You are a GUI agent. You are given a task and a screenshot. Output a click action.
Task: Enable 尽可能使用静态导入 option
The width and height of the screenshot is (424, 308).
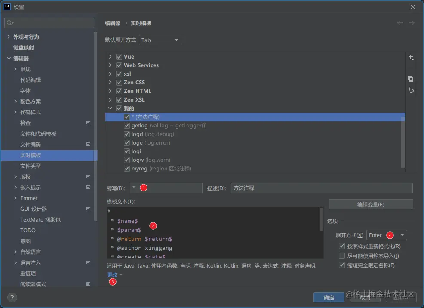[342, 256]
